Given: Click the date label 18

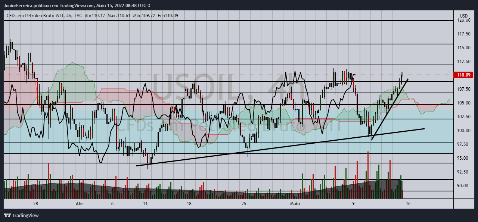Looking at the screenshot, I should click(x=189, y=204).
